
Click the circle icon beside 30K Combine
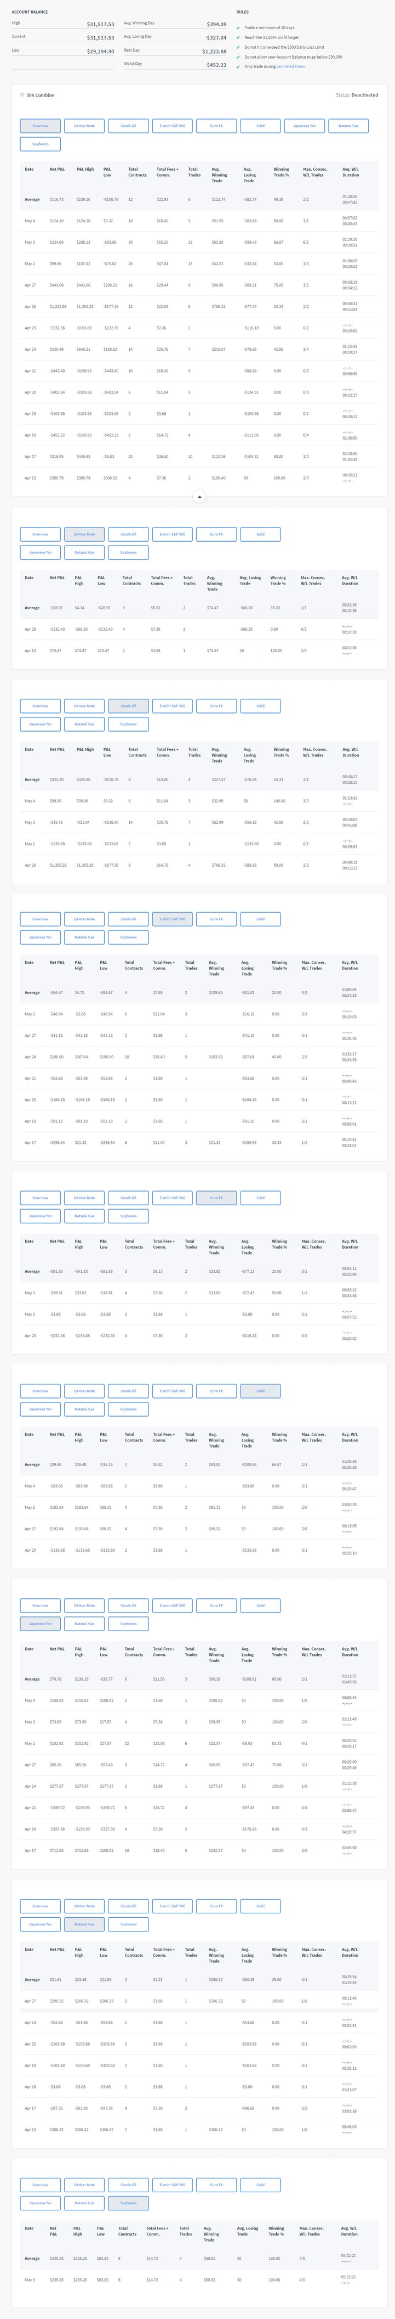[22, 94]
